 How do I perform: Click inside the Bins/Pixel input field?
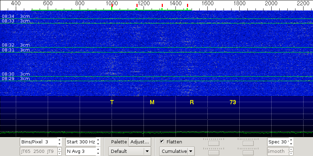[38, 142]
